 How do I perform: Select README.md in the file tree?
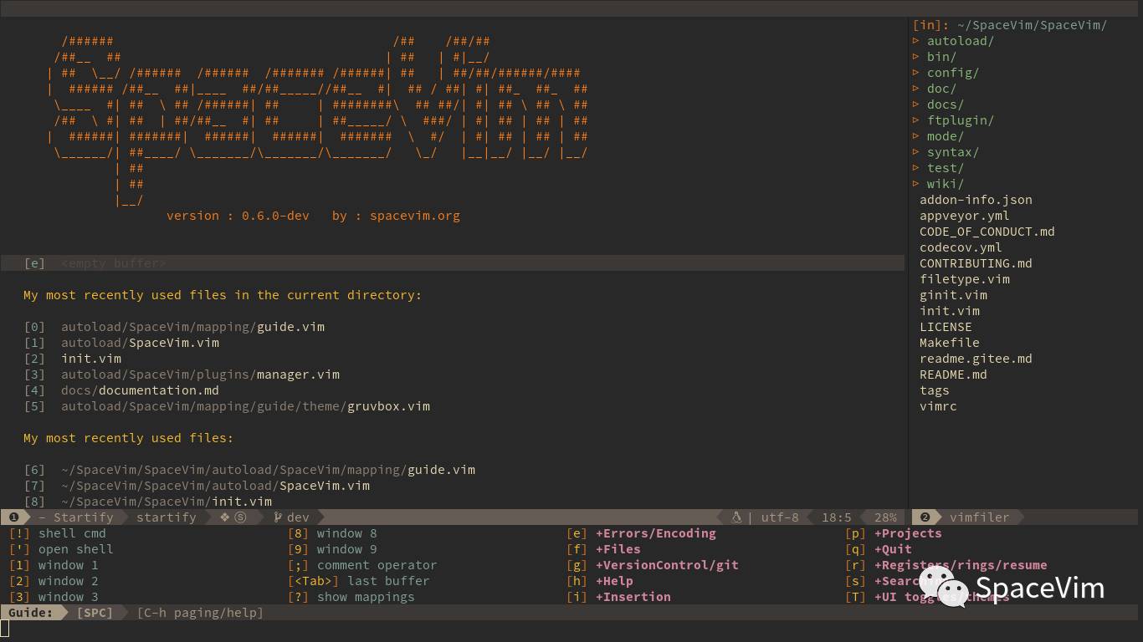click(953, 374)
